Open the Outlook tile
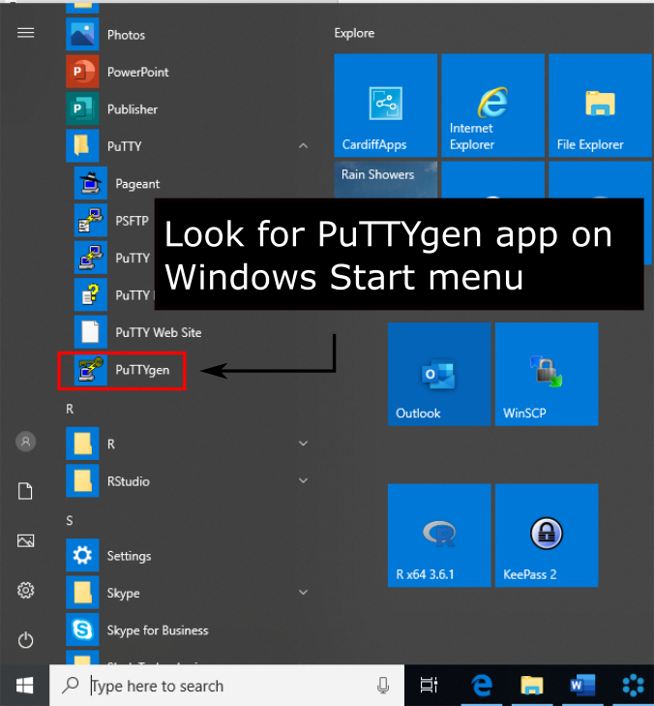Screen dimensions: 654x706 [439, 374]
